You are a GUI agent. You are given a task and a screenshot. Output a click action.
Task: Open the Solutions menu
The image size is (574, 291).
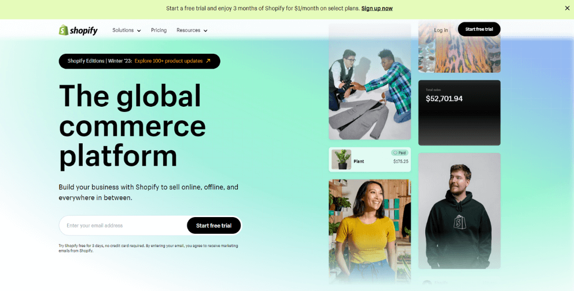[126, 30]
